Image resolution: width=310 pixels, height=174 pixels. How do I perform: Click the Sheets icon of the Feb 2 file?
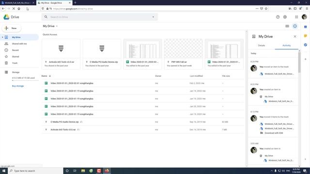point(46,83)
